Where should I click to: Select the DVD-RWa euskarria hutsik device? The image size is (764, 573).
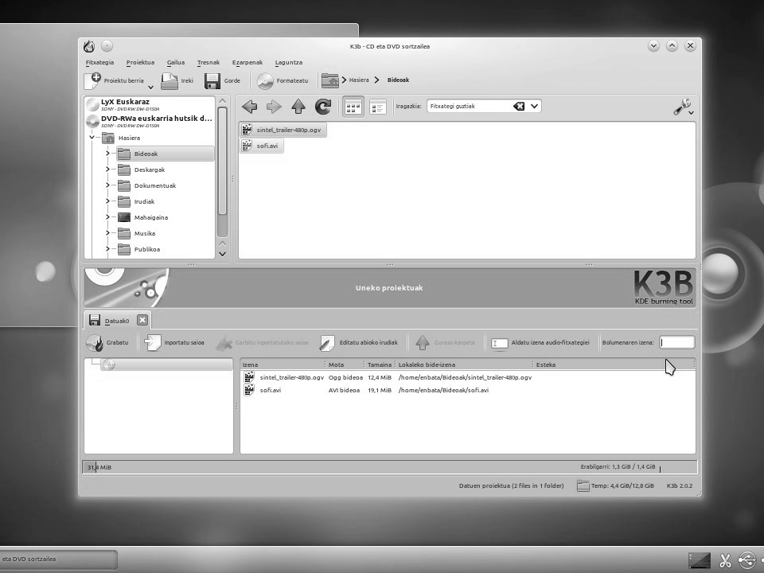[x=150, y=121]
